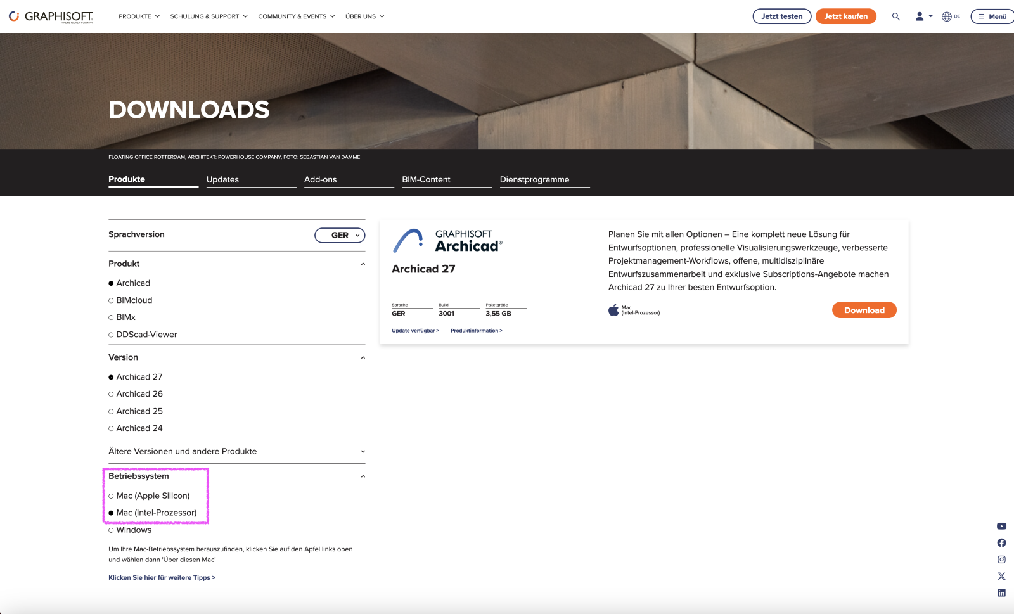Viewport: 1014px width, 614px height.
Task: Open the Facebook social link
Action: [1001, 543]
